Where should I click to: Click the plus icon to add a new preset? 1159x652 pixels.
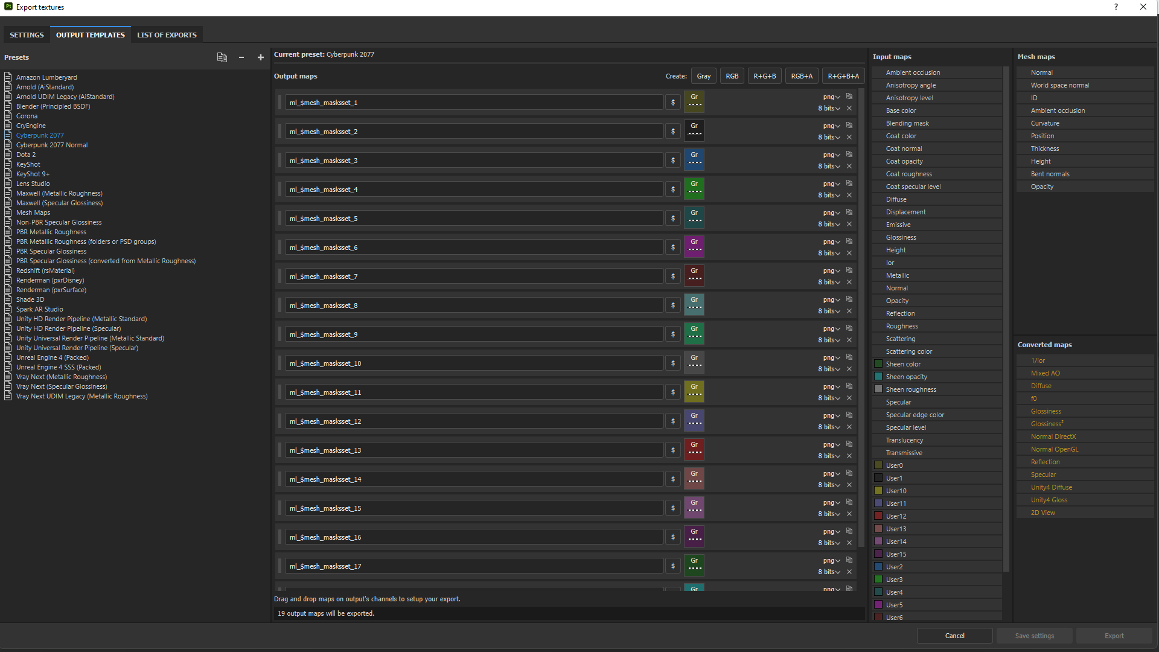coord(261,57)
